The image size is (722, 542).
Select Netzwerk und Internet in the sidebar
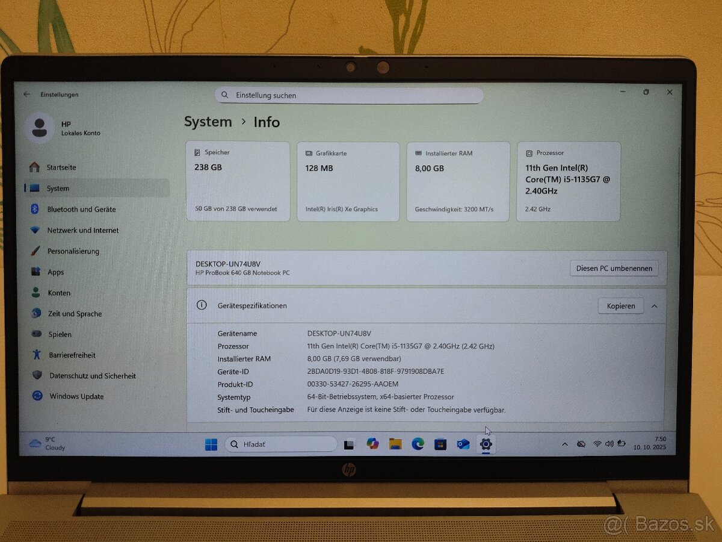click(x=84, y=230)
